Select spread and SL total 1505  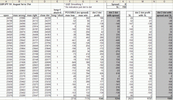(x=164, y=99)
